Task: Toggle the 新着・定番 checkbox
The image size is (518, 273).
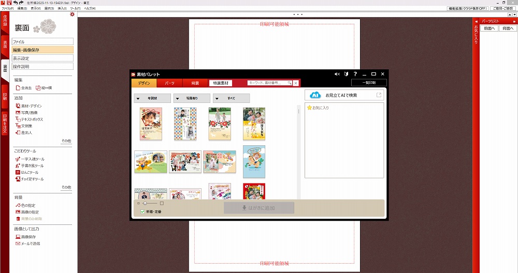Action: coord(143,211)
